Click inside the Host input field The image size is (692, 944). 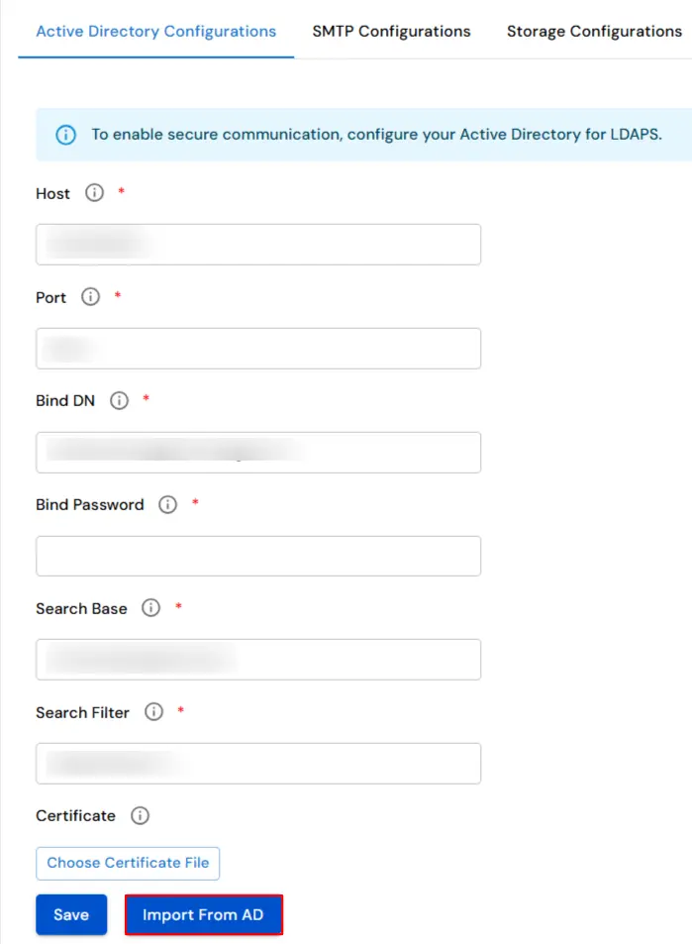point(257,244)
